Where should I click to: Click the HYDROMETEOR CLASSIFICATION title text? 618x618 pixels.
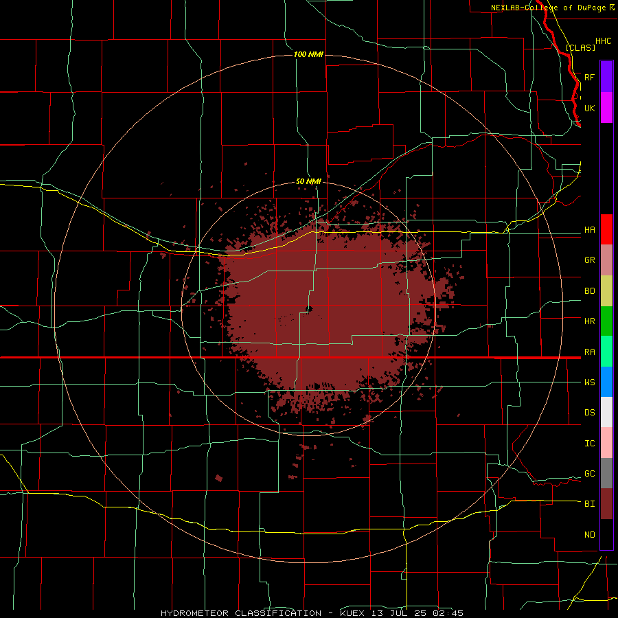tap(241, 613)
